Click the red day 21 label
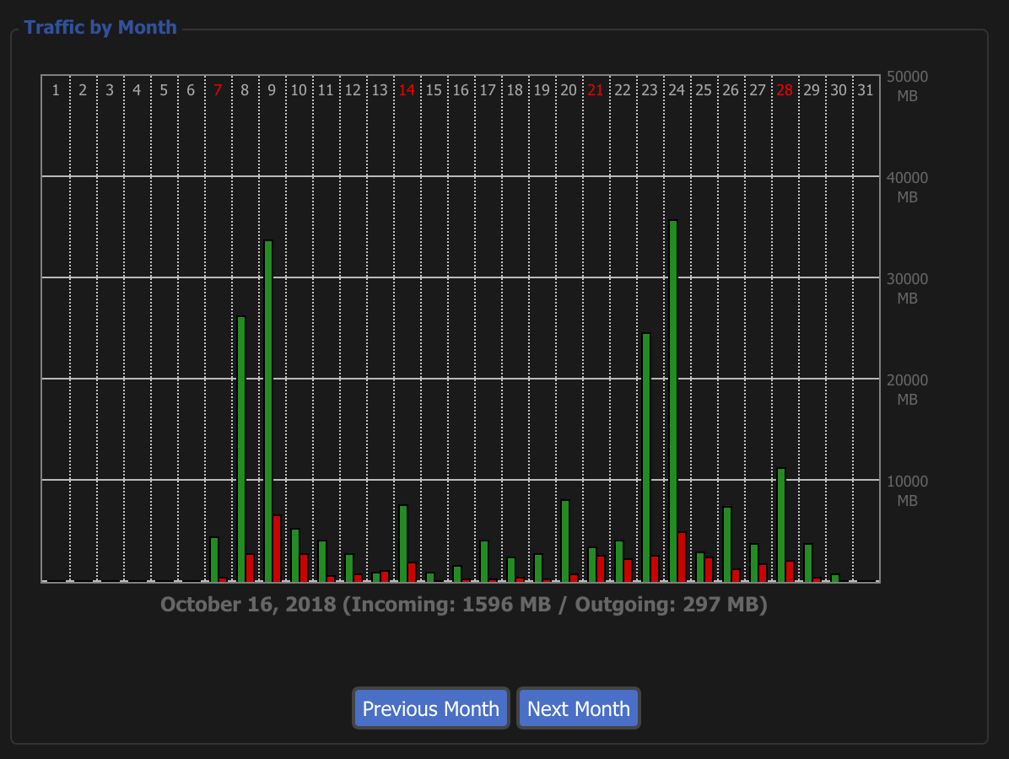 pos(596,90)
